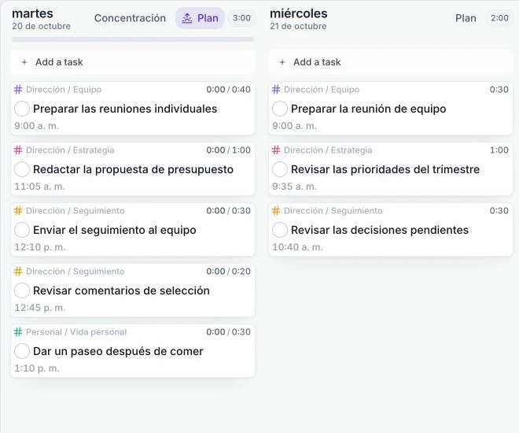Click the pink hash icon on Redactar la propuesta de presupuesto
519x433 pixels.
pyautogui.click(x=18, y=150)
